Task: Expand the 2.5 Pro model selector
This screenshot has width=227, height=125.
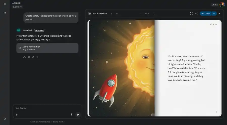Action: coord(17,7)
